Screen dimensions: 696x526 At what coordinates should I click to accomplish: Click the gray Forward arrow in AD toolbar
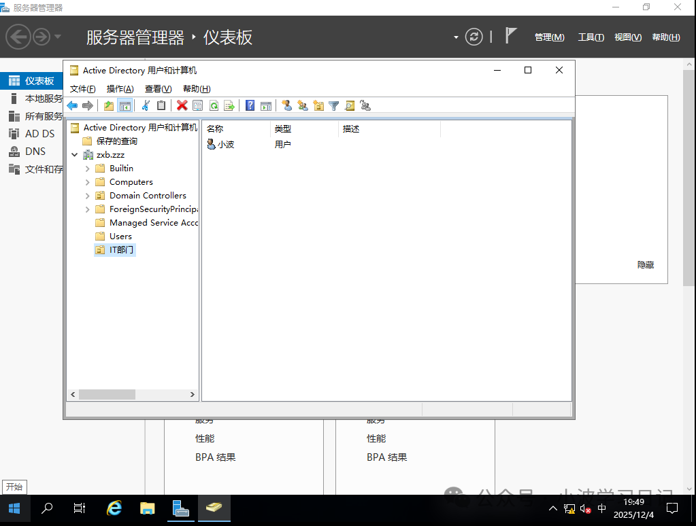[x=88, y=105]
